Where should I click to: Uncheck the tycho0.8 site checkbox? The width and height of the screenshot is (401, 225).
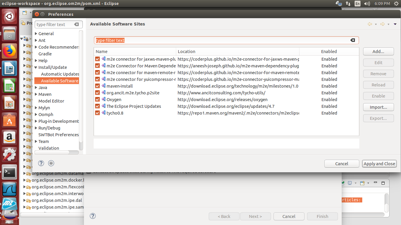click(x=97, y=113)
